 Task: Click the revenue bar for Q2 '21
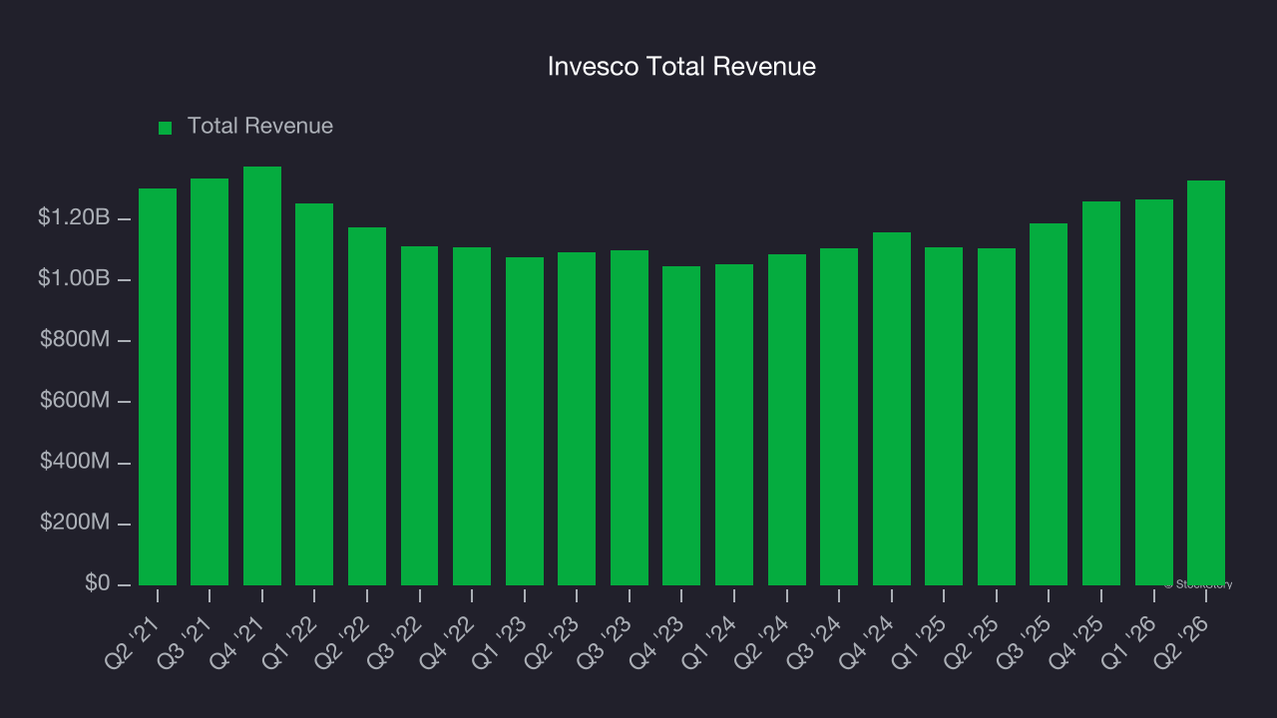[158, 387]
